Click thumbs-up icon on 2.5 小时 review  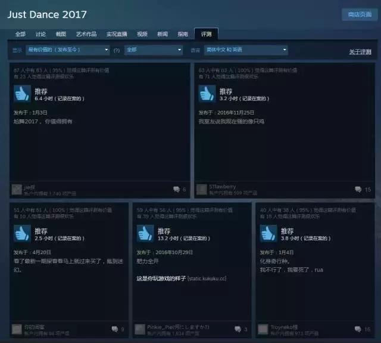[22, 233]
